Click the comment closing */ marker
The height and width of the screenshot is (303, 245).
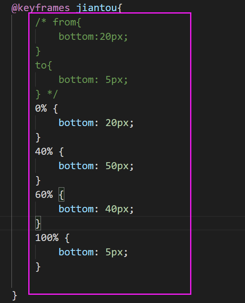coord(52,94)
